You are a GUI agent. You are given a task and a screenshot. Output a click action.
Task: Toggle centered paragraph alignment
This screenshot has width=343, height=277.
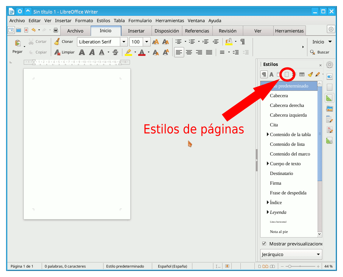189,52
